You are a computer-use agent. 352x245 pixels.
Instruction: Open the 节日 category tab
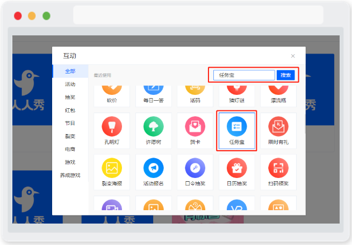click(70, 123)
